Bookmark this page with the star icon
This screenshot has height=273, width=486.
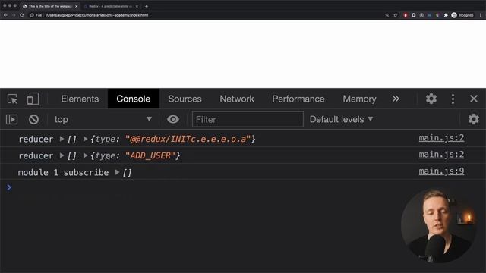coord(395,15)
